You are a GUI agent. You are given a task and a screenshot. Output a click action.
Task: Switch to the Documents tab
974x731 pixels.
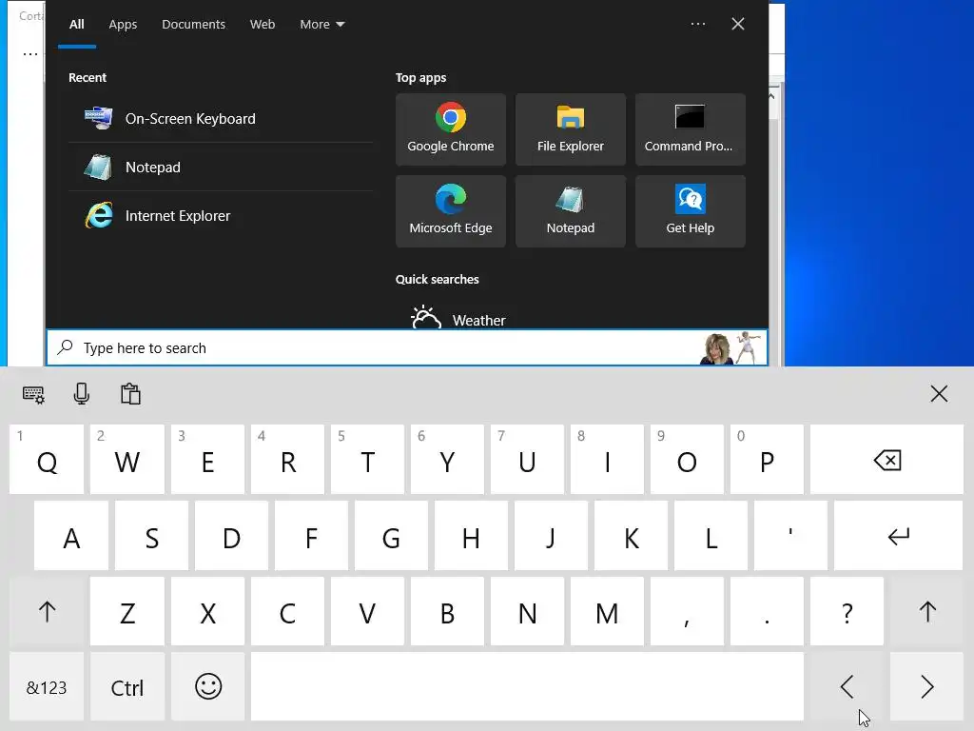click(193, 24)
